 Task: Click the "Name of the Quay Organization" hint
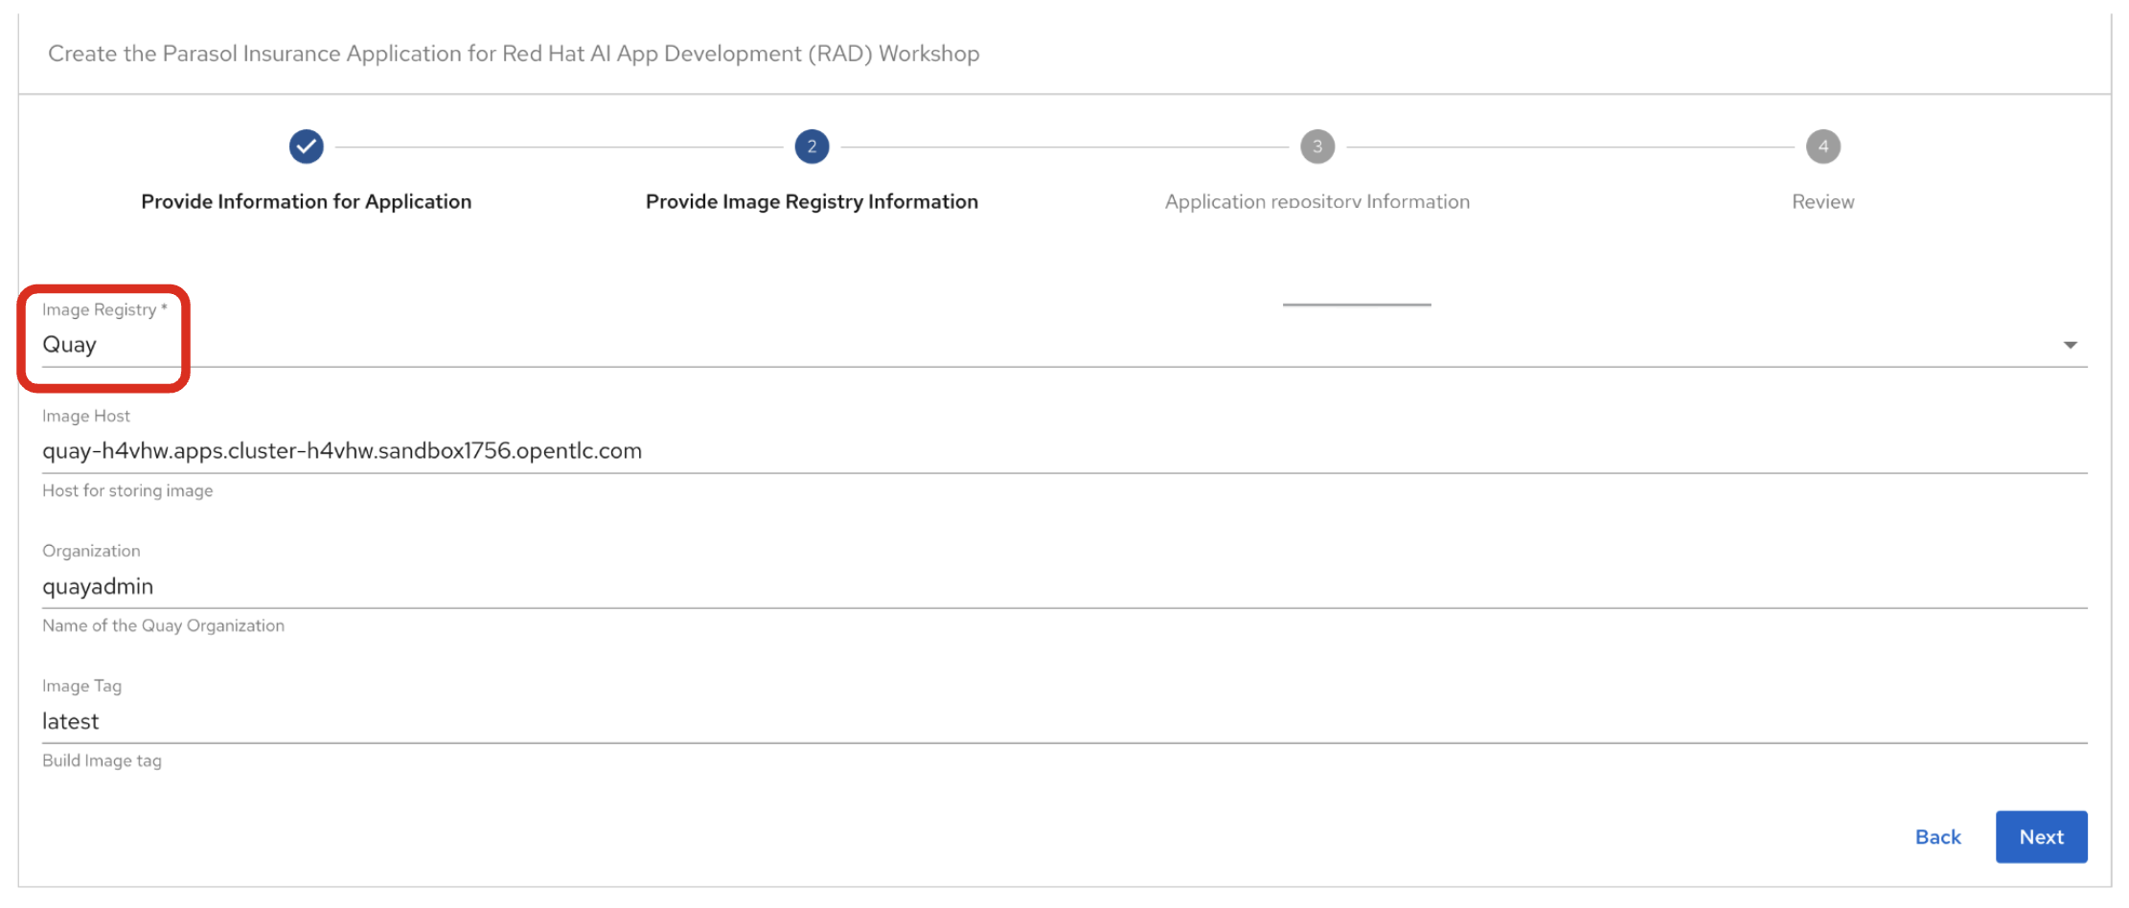(x=163, y=625)
